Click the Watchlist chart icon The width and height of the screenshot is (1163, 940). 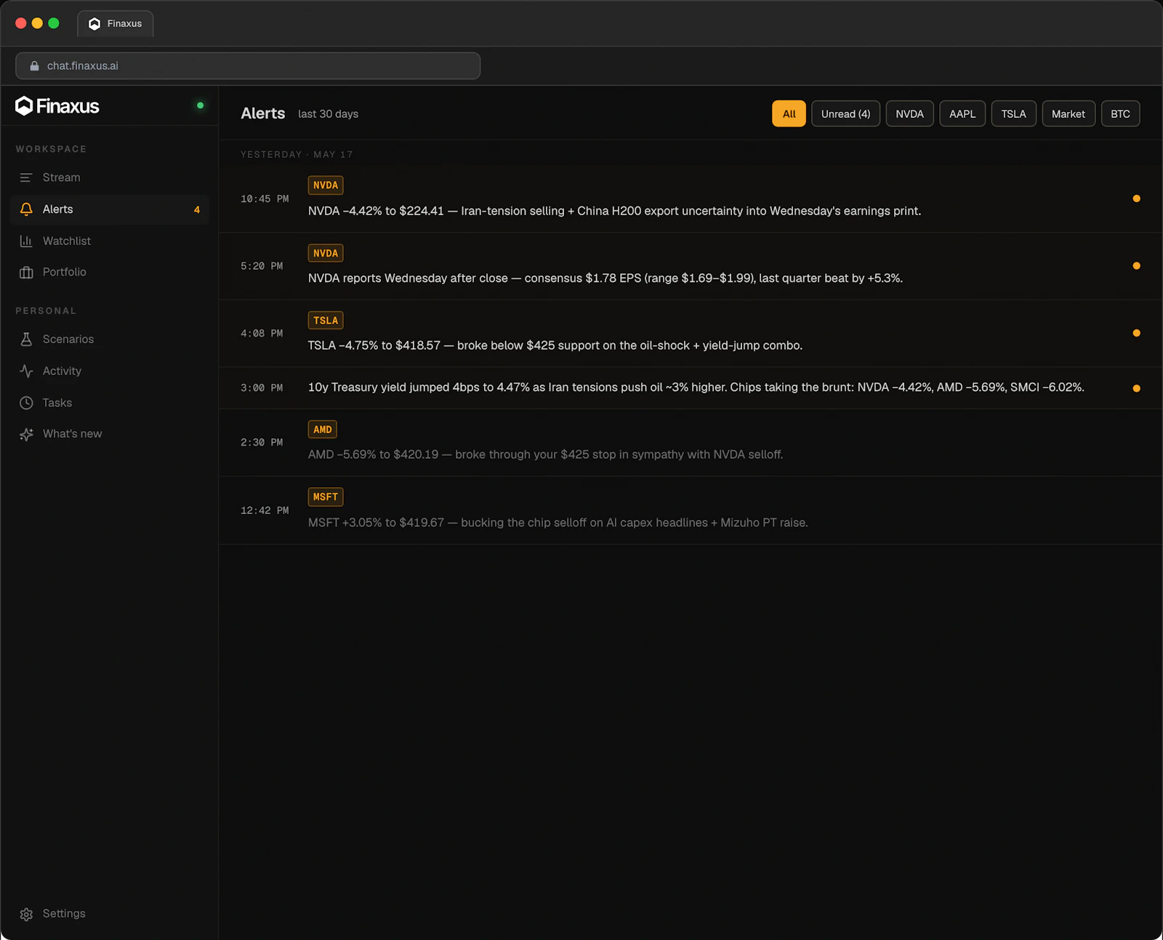pos(26,241)
